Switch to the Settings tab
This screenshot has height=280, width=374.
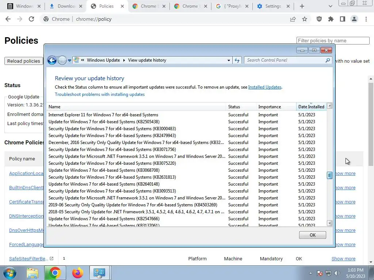click(x=273, y=6)
